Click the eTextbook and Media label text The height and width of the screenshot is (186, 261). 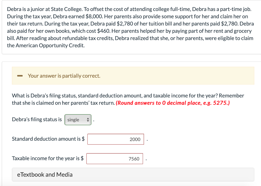[45, 175]
